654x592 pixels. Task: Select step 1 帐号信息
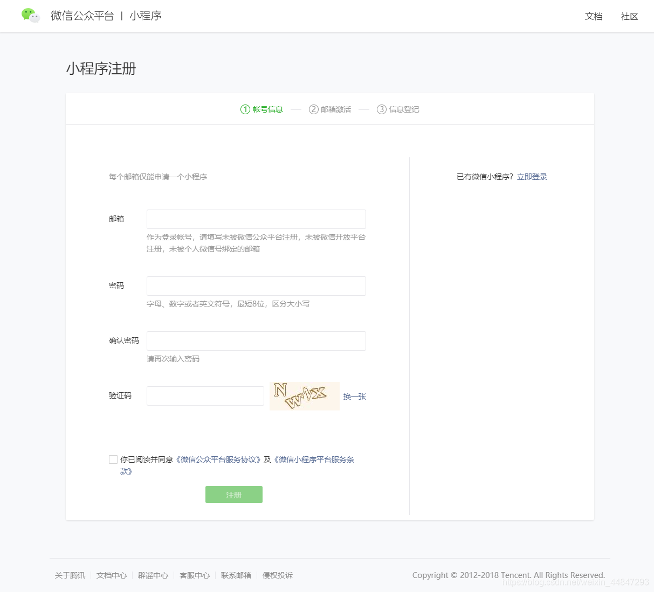[x=261, y=109]
